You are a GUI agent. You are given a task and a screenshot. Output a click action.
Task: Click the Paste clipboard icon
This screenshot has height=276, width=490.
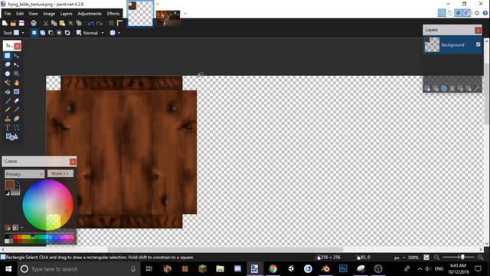click(x=62, y=23)
